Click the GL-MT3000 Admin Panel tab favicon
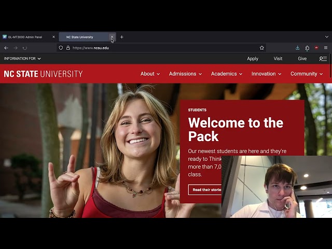 pos(5,37)
